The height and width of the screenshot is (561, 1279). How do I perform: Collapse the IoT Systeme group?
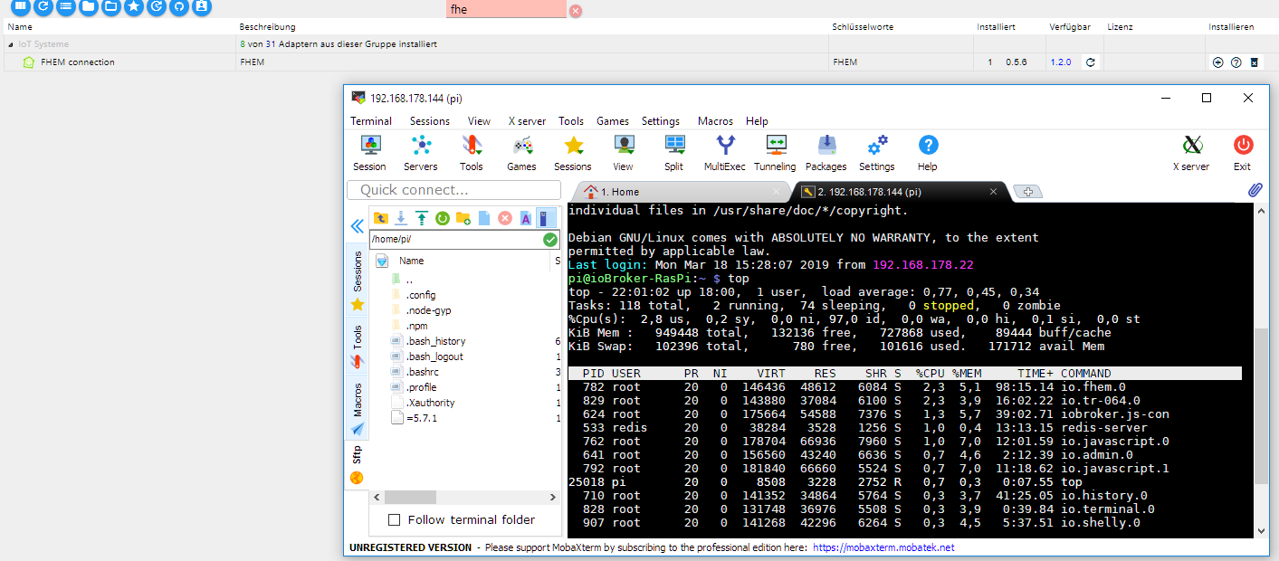pyautogui.click(x=11, y=44)
